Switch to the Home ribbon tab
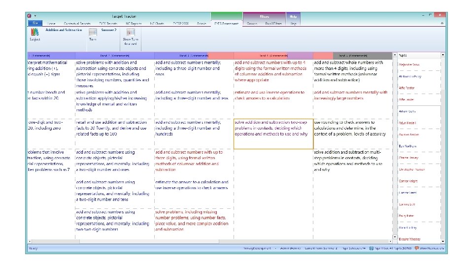Screen dimensions: 473x266 (x=51, y=24)
